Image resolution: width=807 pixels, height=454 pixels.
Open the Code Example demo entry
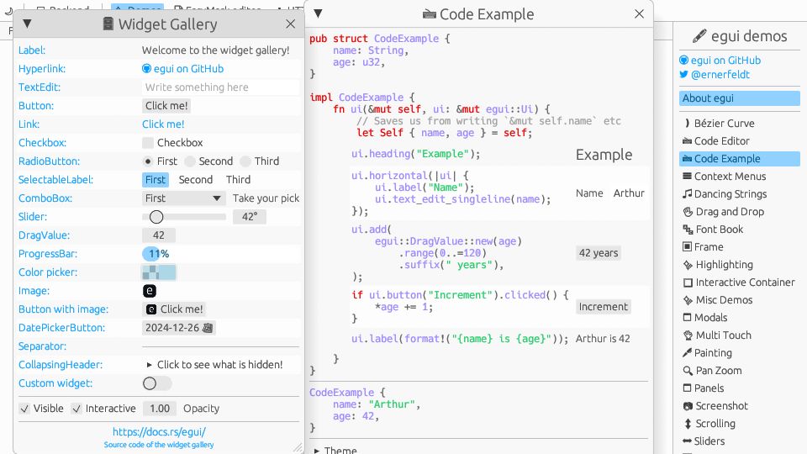740,159
